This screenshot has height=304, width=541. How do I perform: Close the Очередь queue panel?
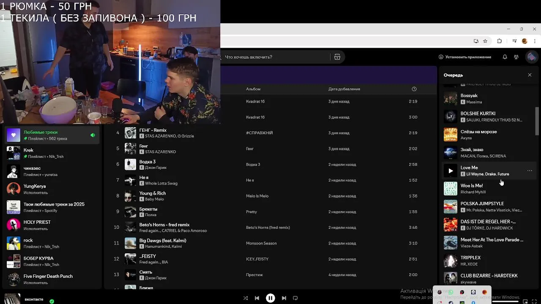click(x=530, y=75)
